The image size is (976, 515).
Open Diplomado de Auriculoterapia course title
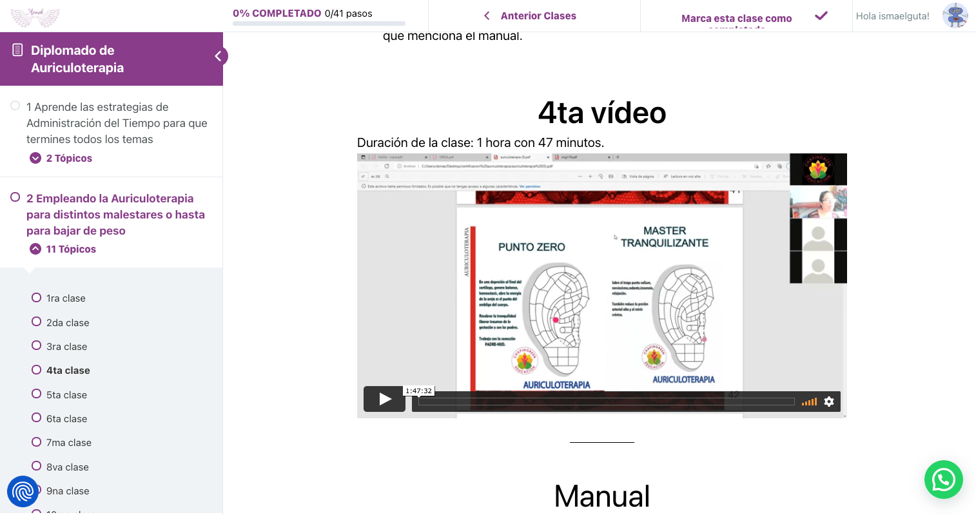(x=77, y=59)
